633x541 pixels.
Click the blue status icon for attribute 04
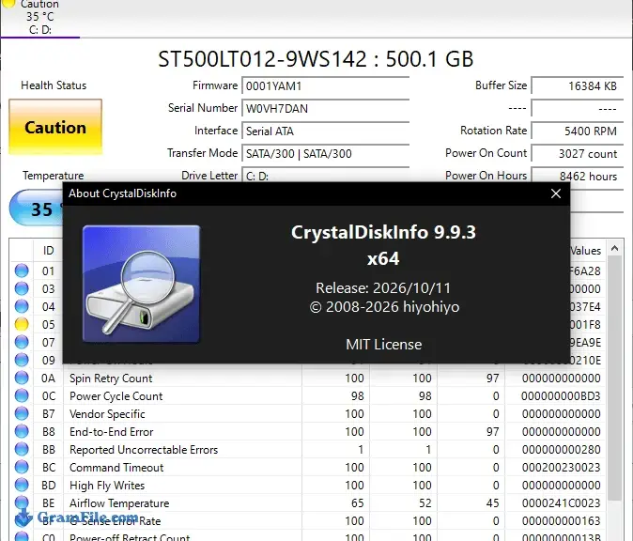point(22,306)
